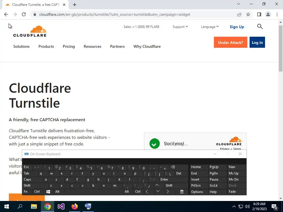Viewport: 283px width, 212px height.
Task: Tap the right arrow key on the On-Screen Keyboard
Action: (168, 192)
